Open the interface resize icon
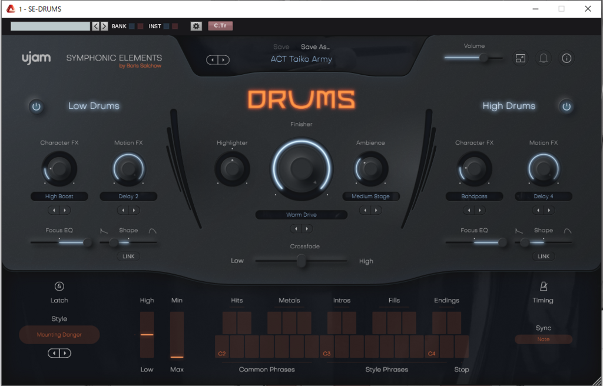 [521, 58]
